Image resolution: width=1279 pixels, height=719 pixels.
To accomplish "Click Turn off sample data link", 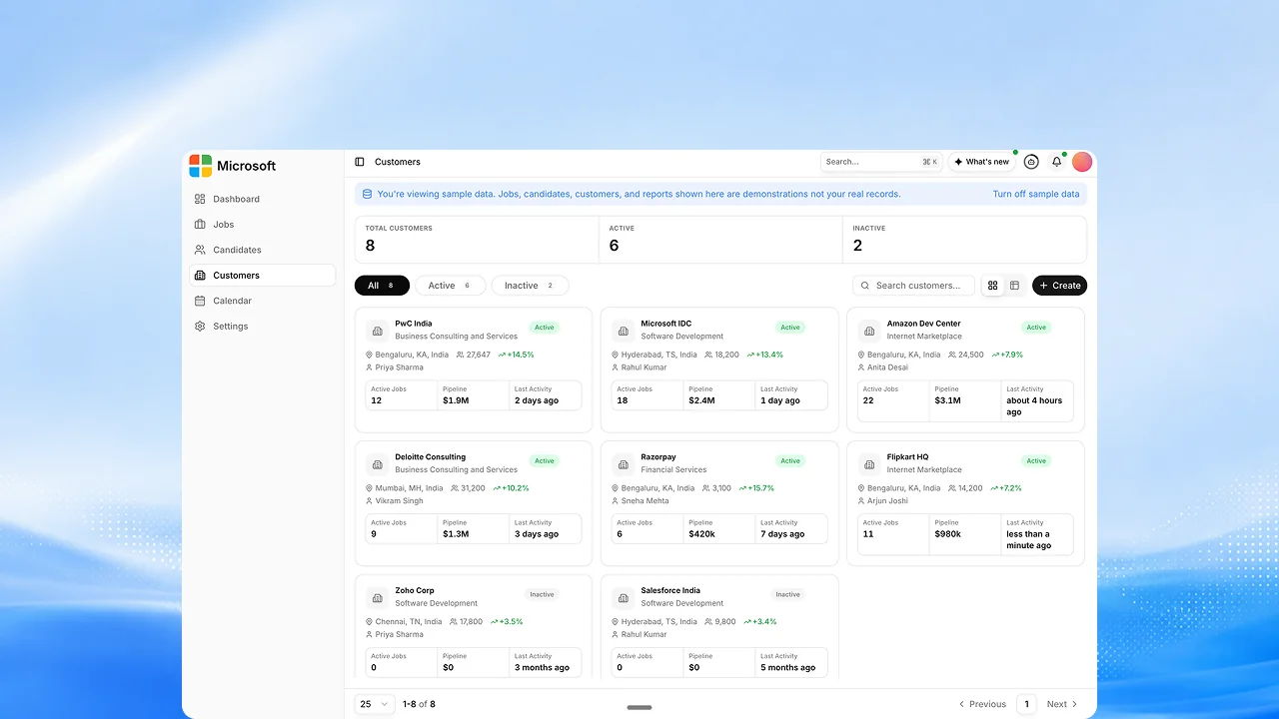I will [1036, 194].
